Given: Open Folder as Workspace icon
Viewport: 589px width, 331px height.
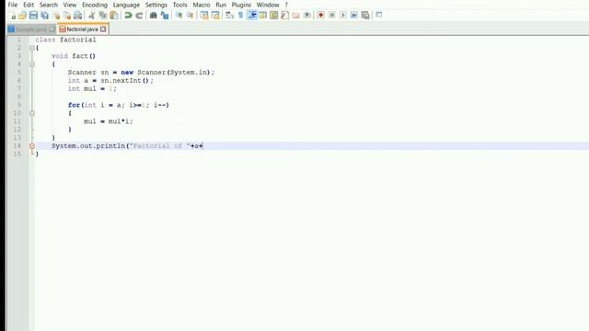Looking at the screenshot, I should point(296,16).
